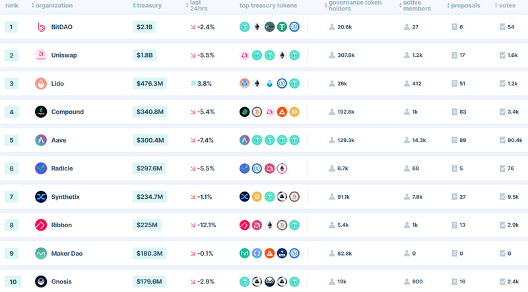This screenshot has width=528, height=292.
Task: Open the Maker Dao name link
Action: (67, 253)
